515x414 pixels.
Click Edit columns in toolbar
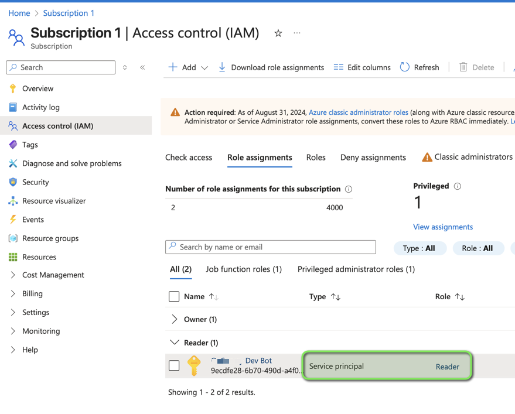click(362, 67)
